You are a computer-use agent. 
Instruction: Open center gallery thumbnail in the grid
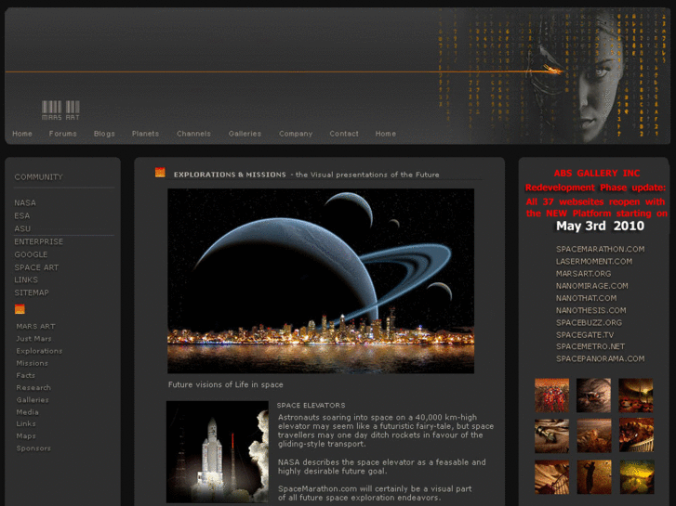point(593,435)
